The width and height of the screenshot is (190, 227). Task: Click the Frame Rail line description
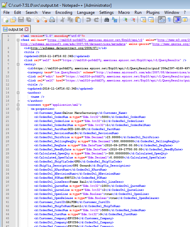[78, 182]
